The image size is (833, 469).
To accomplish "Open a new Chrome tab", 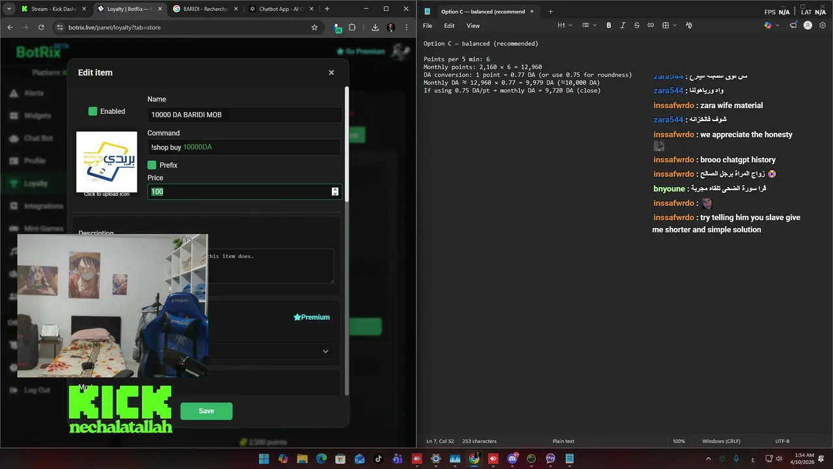I will click(327, 9).
